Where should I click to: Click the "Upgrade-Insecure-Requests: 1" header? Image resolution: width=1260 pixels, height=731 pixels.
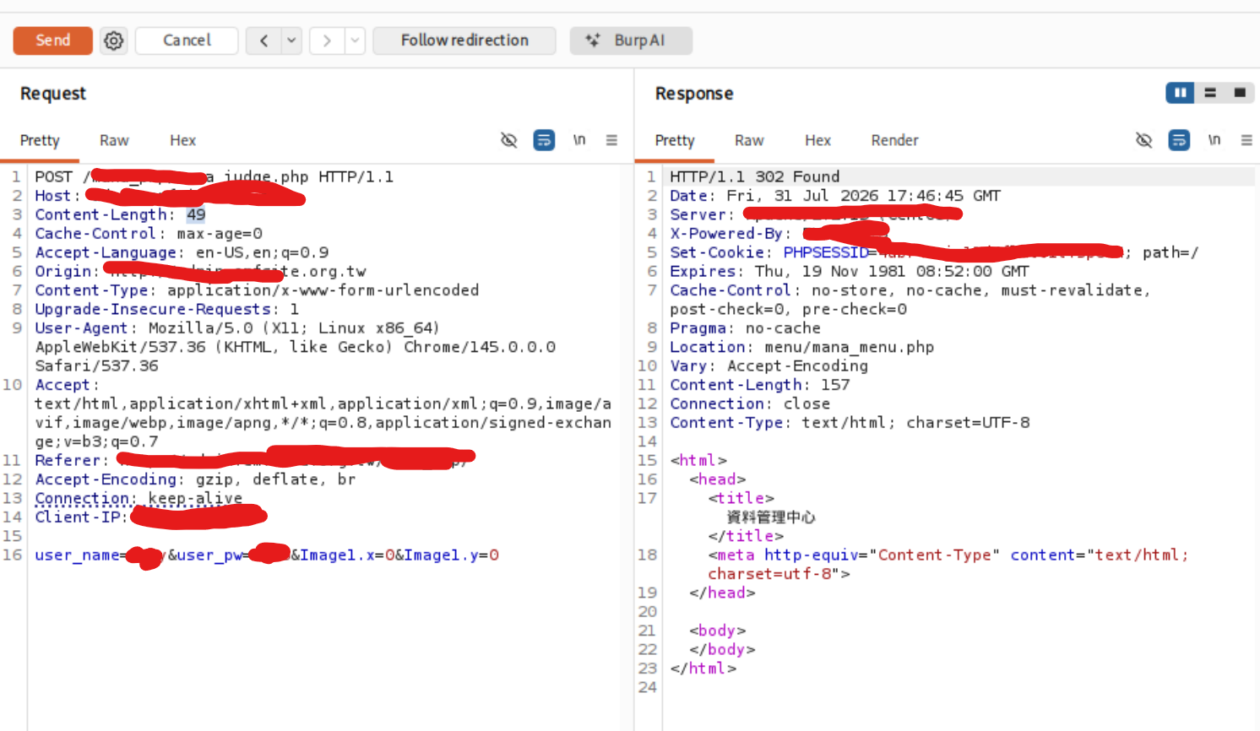pyautogui.click(x=166, y=309)
